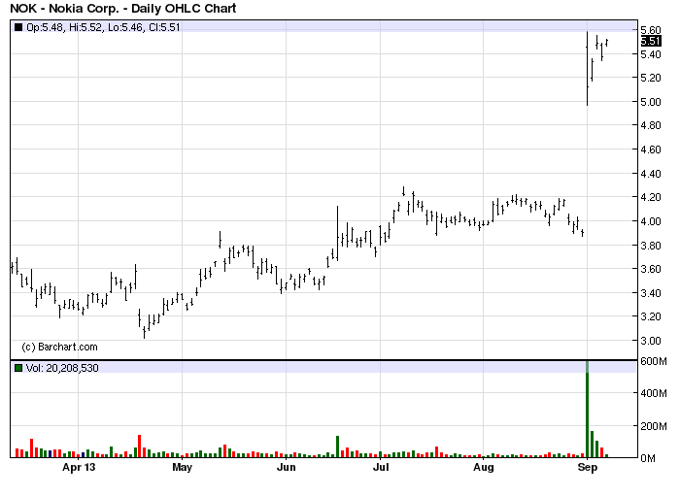The height and width of the screenshot is (497, 680).
Task: Click the 'Apr 13' date axis label
Action: click(x=79, y=468)
